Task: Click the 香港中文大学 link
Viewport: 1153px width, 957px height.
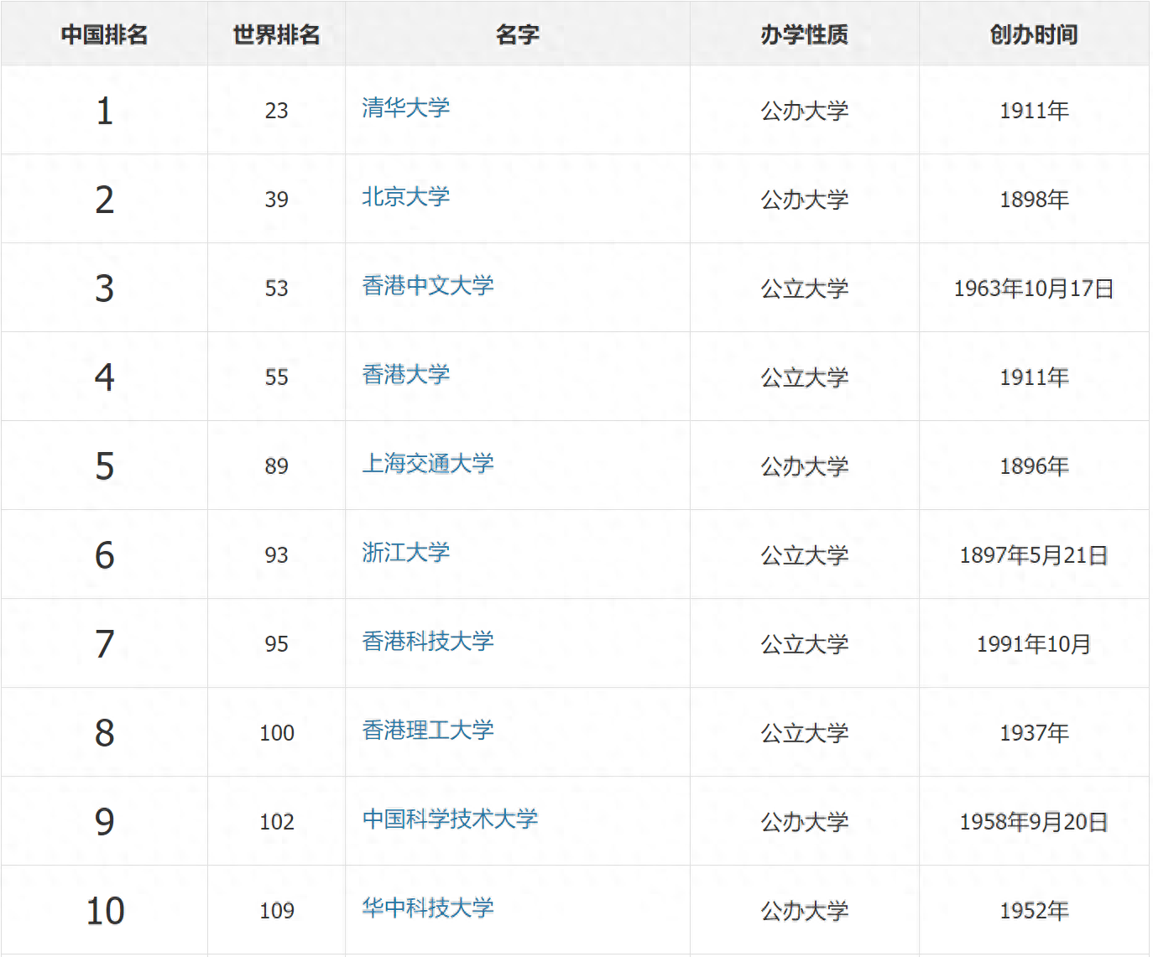Action: pos(427,286)
